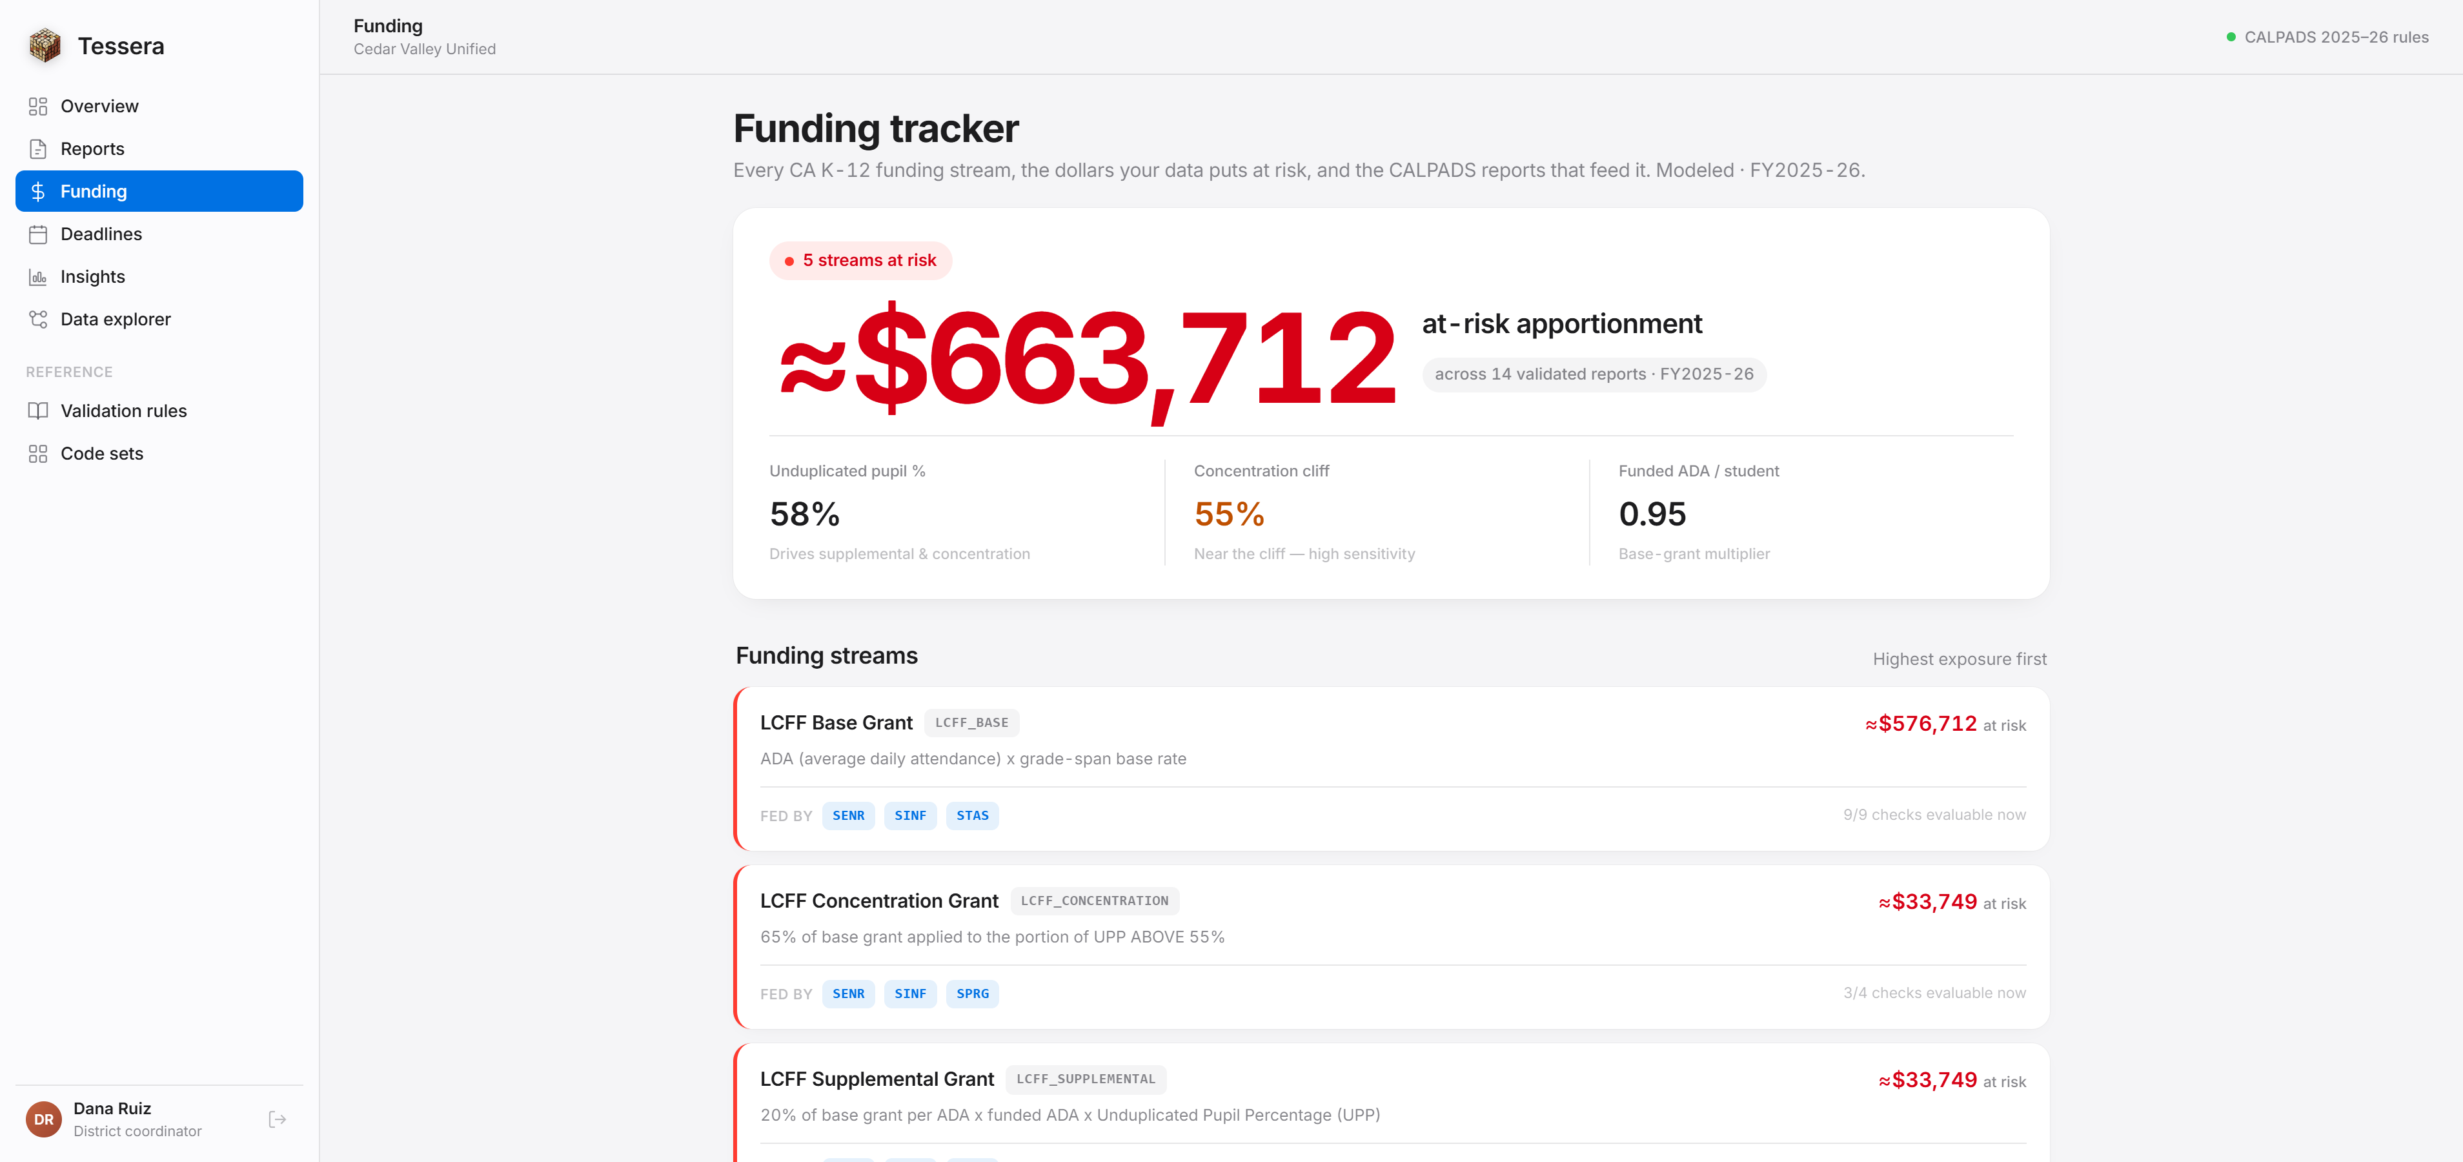Click the 'CALPADS 2025–26 rules' label
The width and height of the screenshot is (2463, 1162).
coord(2336,37)
